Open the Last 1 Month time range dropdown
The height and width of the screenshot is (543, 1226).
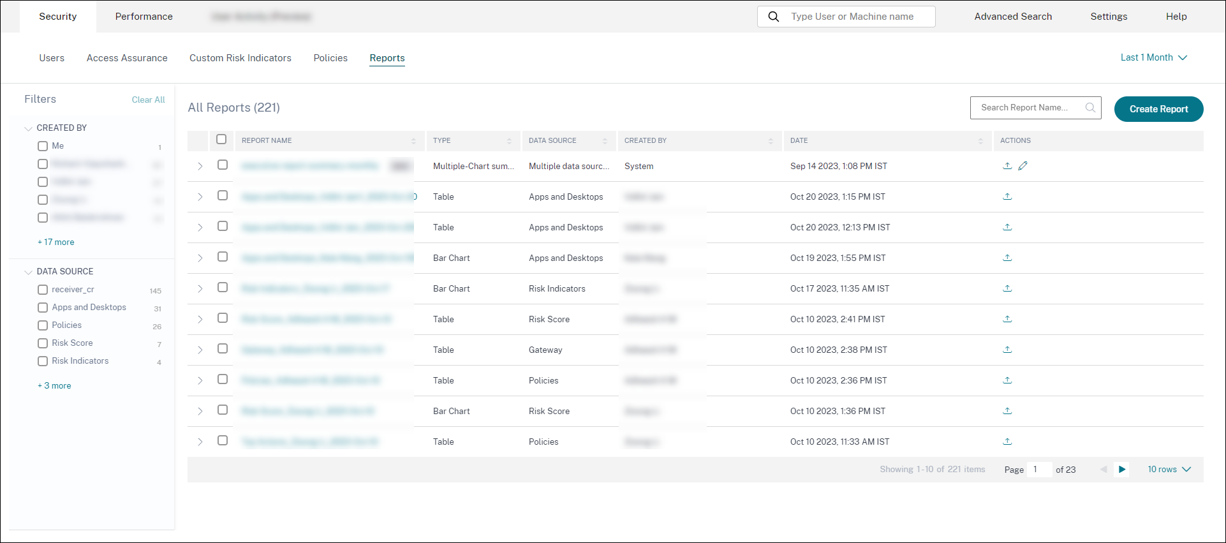(1153, 57)
